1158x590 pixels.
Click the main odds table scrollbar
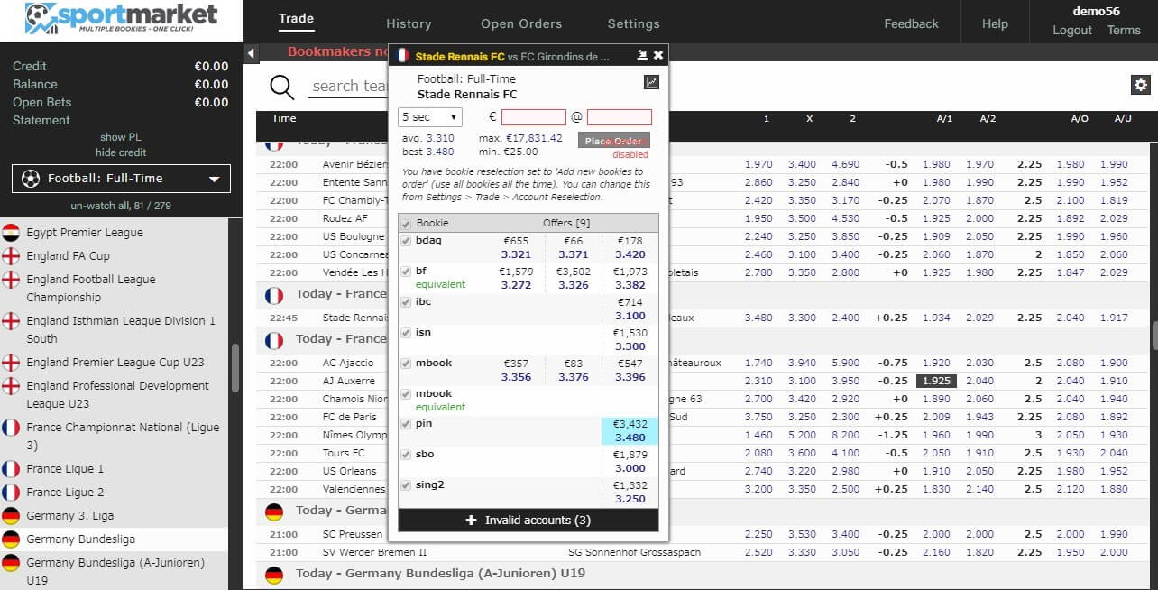coord(1154,336)
